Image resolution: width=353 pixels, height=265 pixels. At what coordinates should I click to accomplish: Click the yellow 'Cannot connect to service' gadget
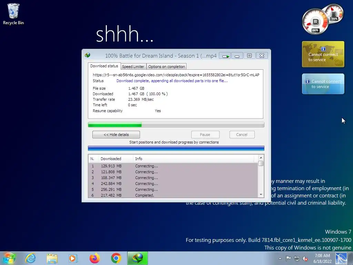(323, 54)
